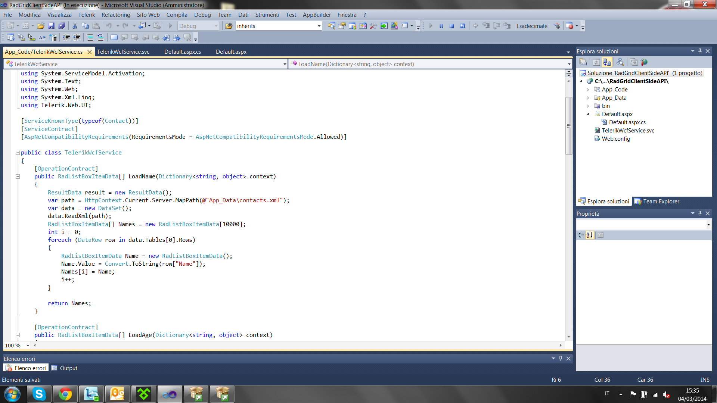Open the Debug menu
This screenshot has width=717, height=403.
tap(202, 15)
